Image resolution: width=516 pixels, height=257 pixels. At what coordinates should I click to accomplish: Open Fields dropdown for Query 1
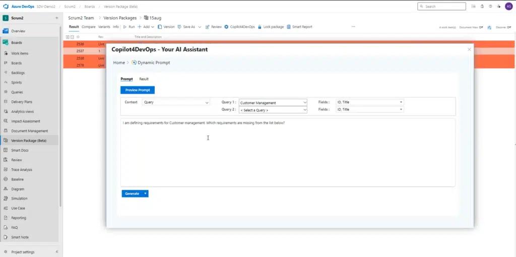pyautogui.click(x=369, y=102)
